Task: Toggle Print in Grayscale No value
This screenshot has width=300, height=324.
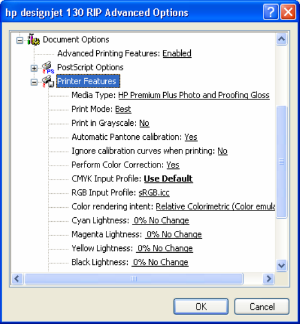Action: coord(144,123)
